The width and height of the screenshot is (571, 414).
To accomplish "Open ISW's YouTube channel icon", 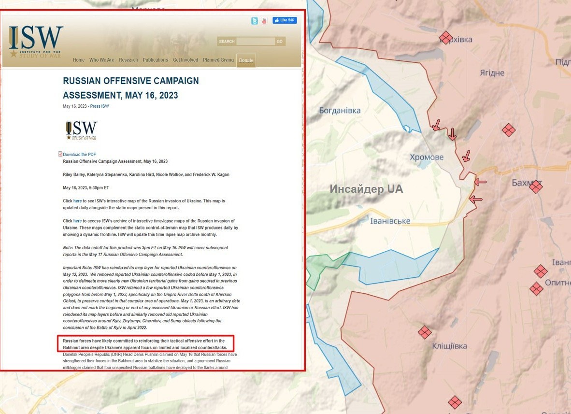I will point(264,21).
